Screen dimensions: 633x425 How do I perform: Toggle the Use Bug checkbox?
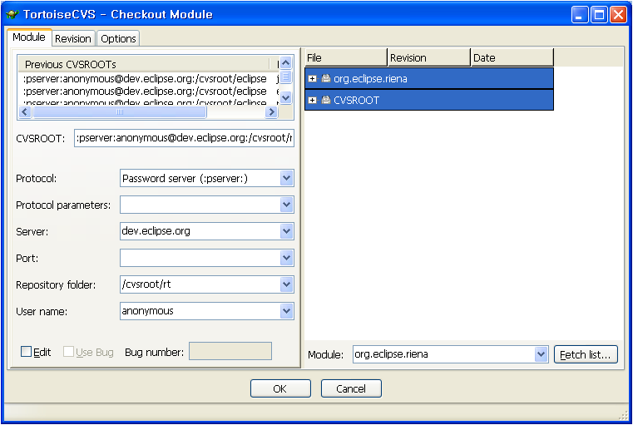[x=68, y=352]
